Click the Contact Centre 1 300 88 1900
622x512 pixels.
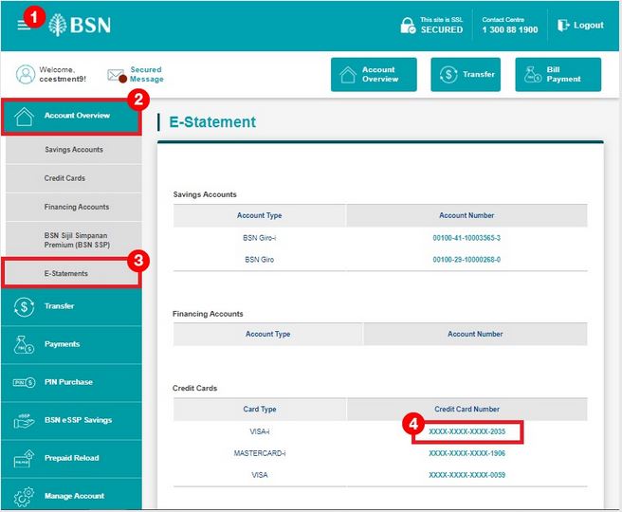pyautogui.click(x=510, y=26)
